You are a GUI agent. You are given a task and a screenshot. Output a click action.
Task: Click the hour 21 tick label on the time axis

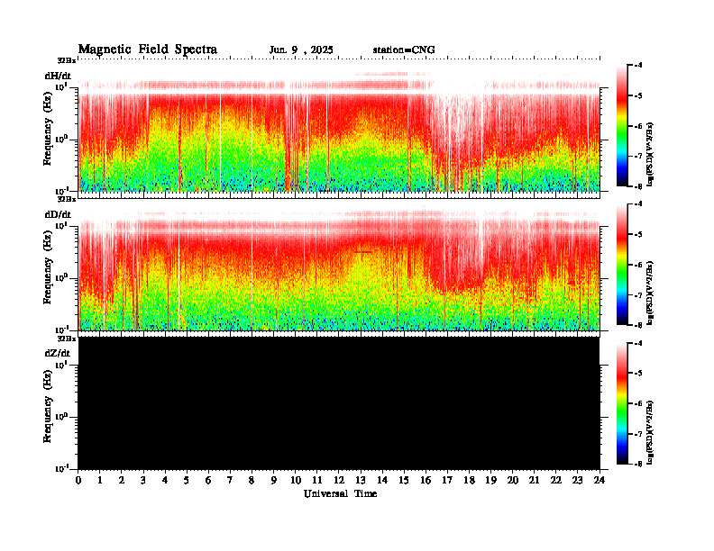[534, 481]
